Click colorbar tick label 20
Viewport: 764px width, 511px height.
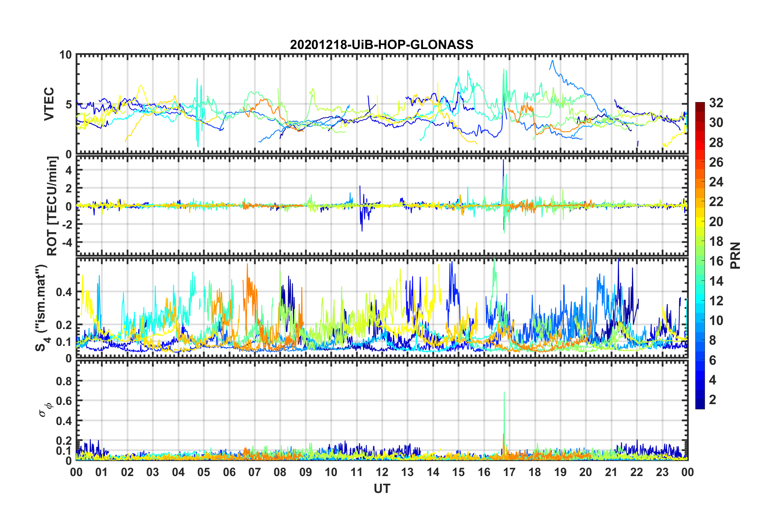[x=716, y=222]
